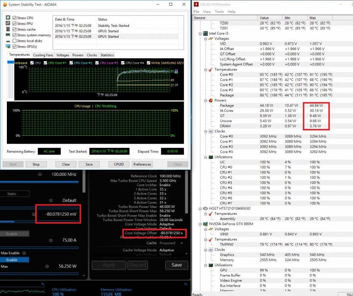Click the AIDA64 flame icon in title bar
This screenshot has width=353, height=296.
point(5,4)
